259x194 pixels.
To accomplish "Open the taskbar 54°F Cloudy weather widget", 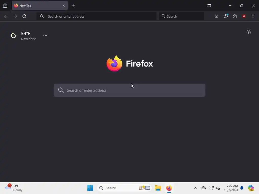I will (x=14, y=188).
